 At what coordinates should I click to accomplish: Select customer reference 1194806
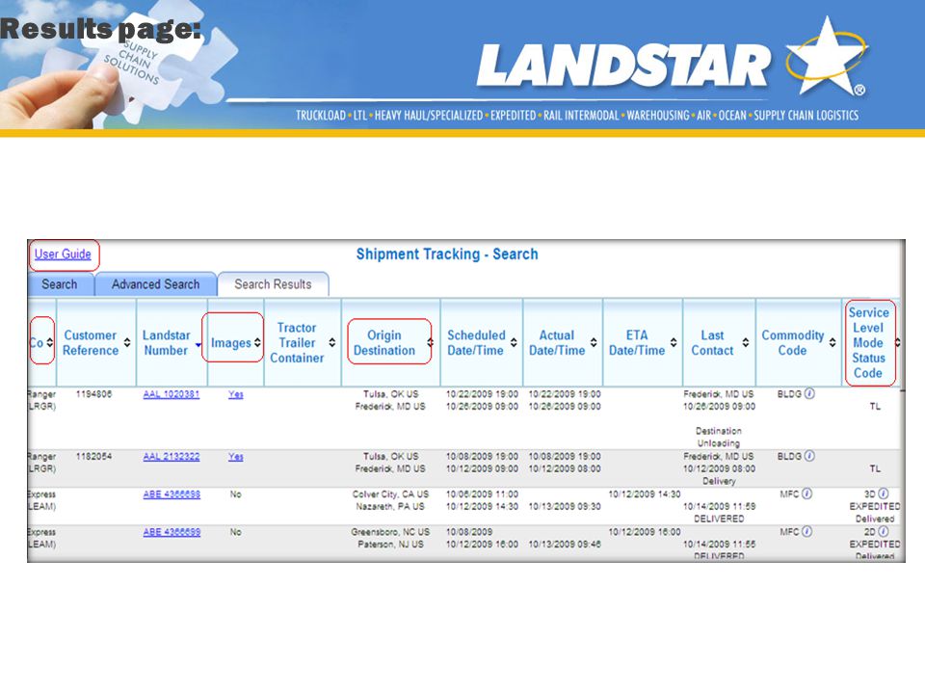[x=93, y=394]
